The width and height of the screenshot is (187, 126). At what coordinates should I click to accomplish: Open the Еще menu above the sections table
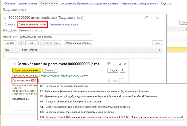pyautogui.click(x=157, y=43)
